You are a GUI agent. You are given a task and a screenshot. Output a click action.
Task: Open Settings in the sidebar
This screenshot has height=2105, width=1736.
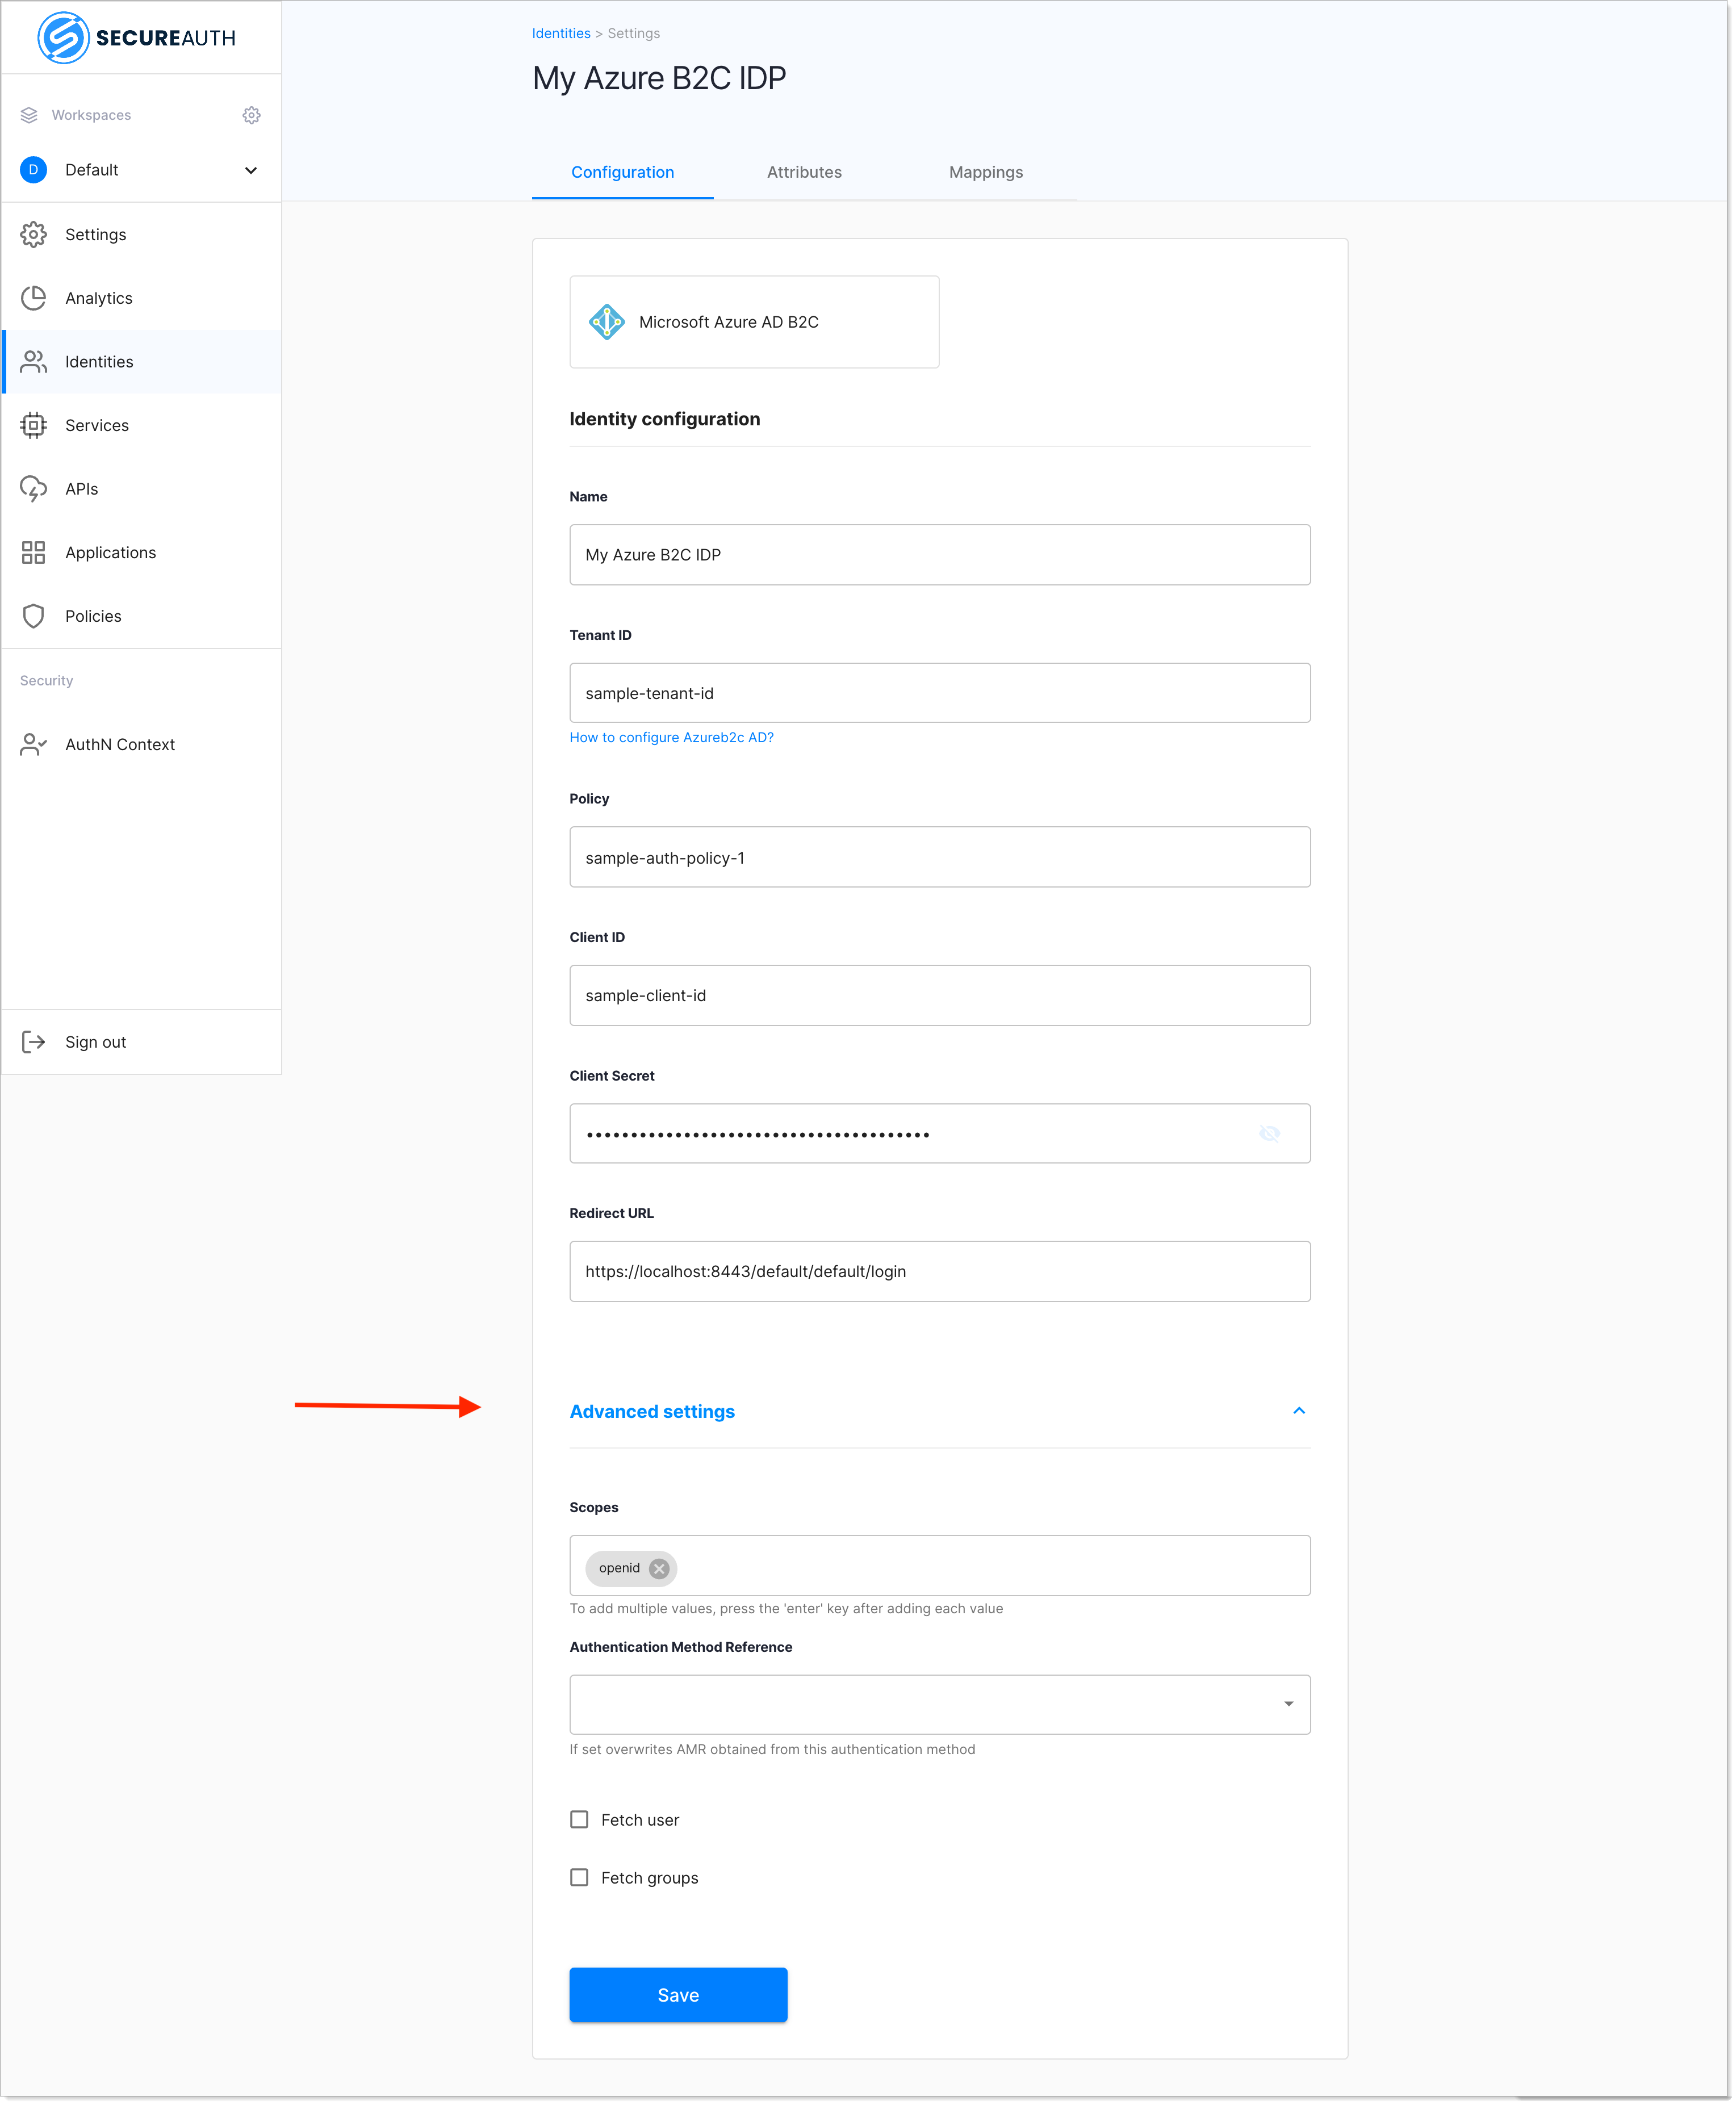coord(141,235)
